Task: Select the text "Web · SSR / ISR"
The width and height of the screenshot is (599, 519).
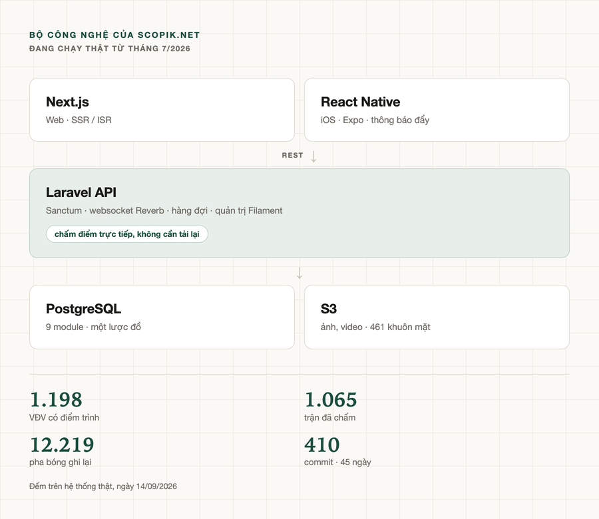Action: [x=79, y=120]
